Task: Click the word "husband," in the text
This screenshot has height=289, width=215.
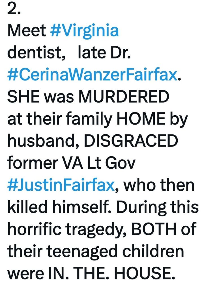Action: (x=42, y=142)
